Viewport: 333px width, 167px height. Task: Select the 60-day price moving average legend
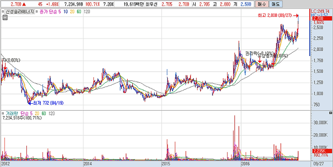point(79,12)
